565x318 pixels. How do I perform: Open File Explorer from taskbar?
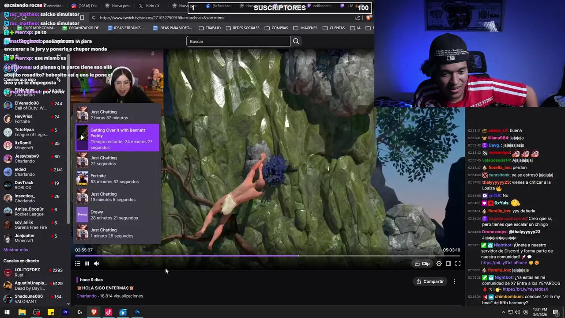click(22, 312)
